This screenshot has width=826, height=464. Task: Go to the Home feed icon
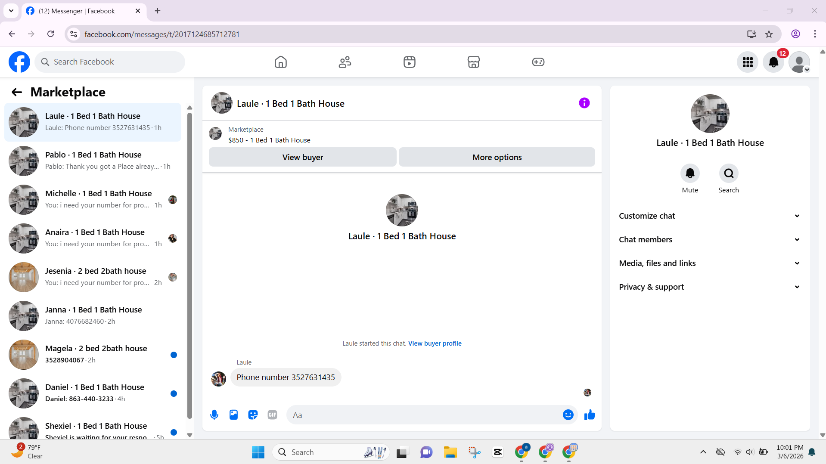281,62
